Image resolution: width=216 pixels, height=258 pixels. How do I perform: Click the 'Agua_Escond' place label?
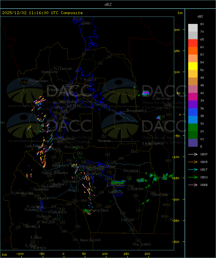(90, 240)
